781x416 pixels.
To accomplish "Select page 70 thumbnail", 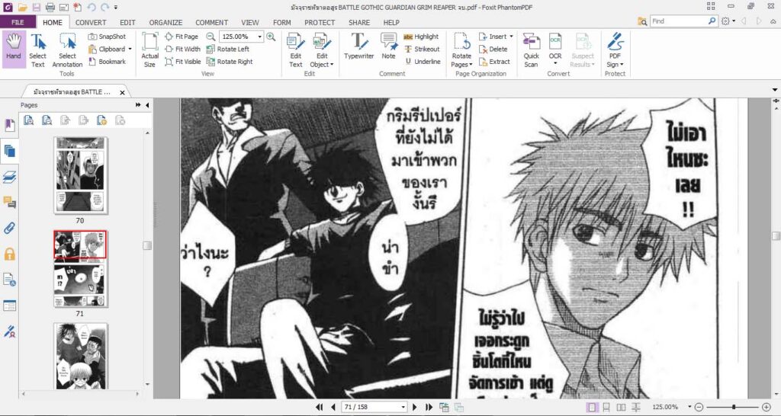I will (80, 176).
